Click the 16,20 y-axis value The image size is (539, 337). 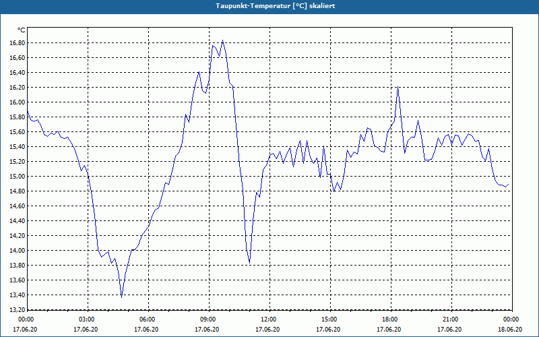pyautogui.click(x=18, y=88)
